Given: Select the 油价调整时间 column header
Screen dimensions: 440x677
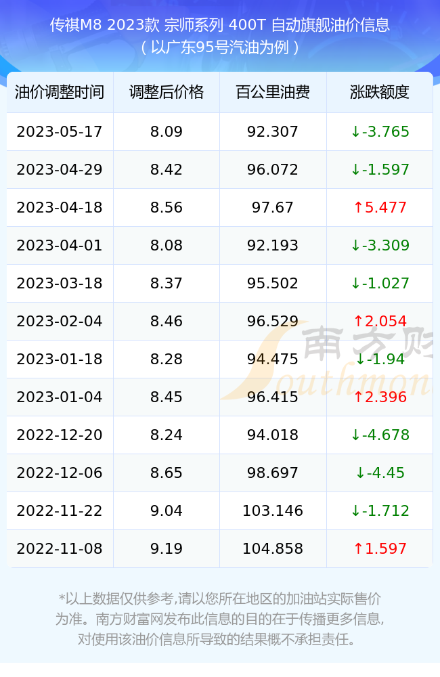Looking at the screenshot, I should (60, 92).
